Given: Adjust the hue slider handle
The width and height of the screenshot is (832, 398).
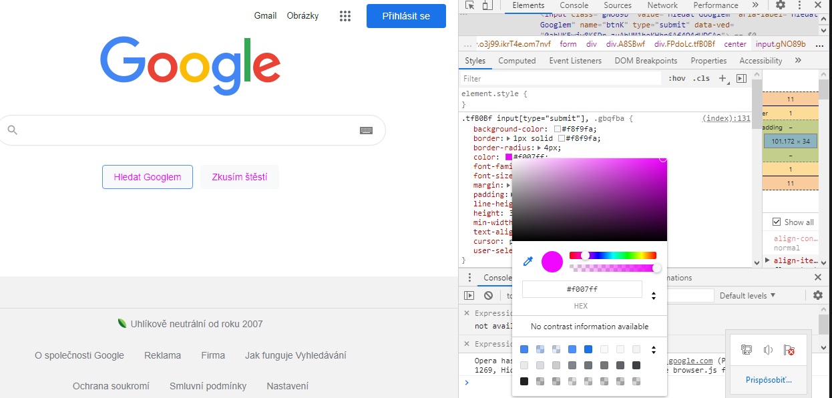Looking at the screenshot, I should 586,255.
